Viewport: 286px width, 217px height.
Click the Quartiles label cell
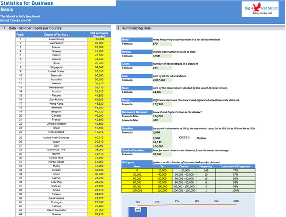pos(137,128)
